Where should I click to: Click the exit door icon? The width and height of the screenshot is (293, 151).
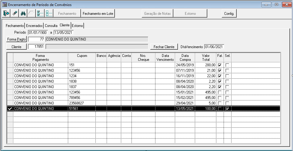tap(6, 13)
